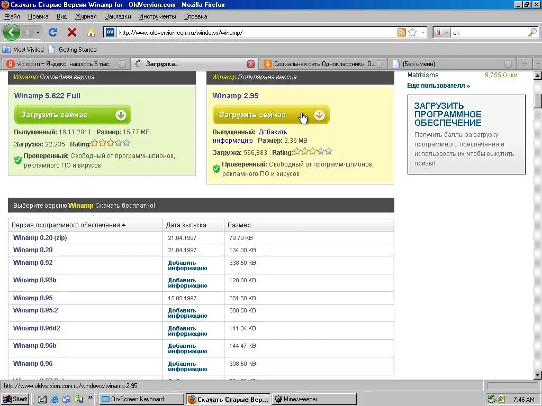Choose search engine via Yandex icon dropdown
The image size is (542, 406).
point(441,32)
